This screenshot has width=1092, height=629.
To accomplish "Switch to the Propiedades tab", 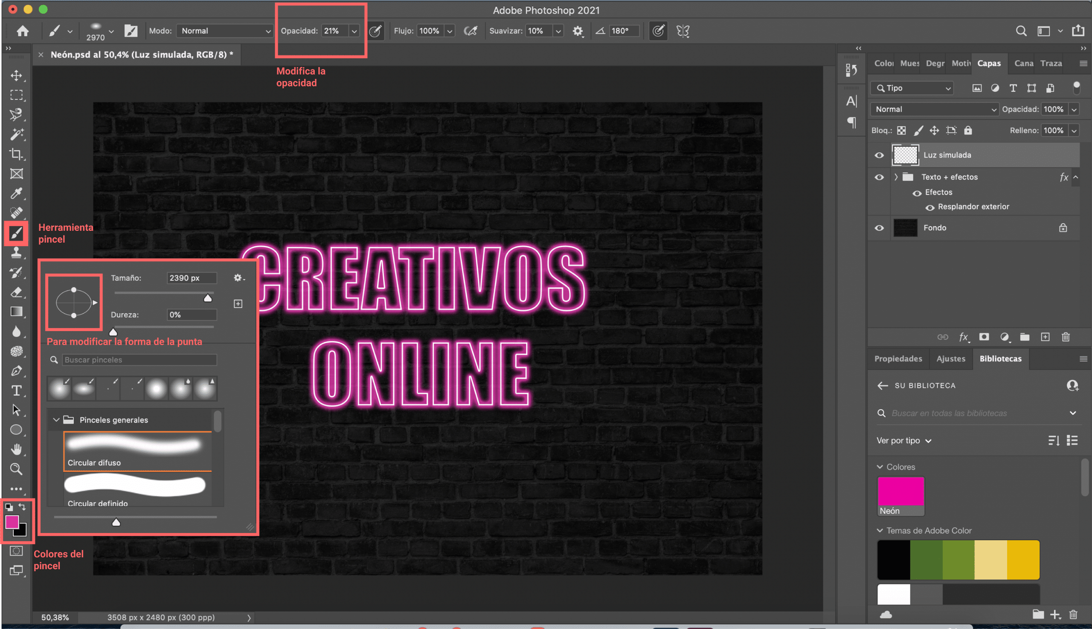I will 899,358.
